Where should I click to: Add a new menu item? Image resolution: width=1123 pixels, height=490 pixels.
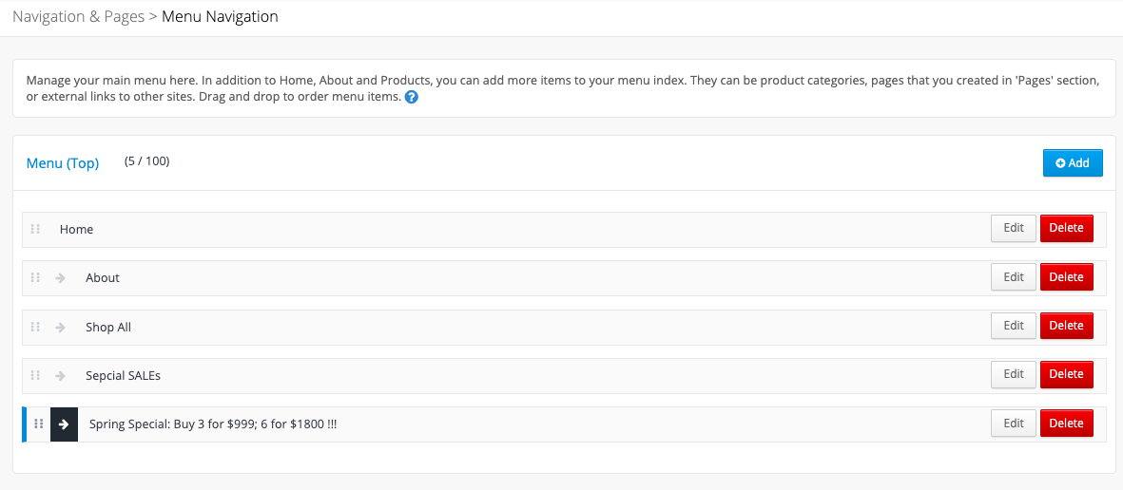click(x=1073, y=163)
